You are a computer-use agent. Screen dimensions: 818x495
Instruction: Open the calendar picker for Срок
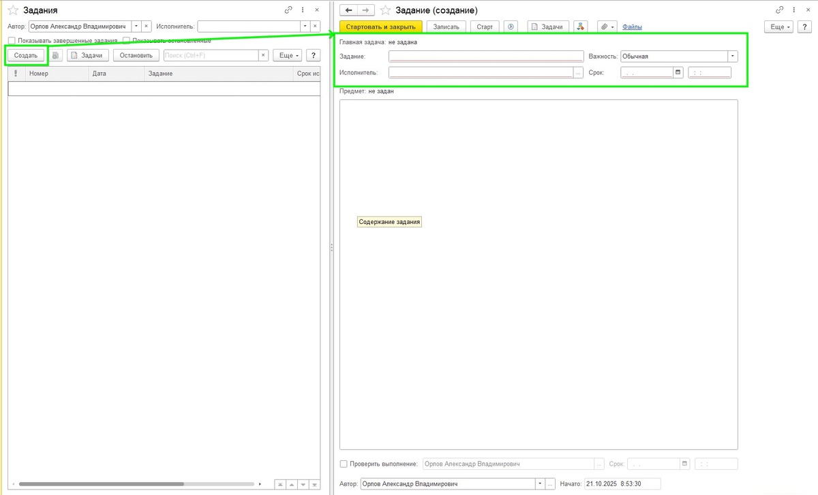pyautogui.click(x=678, y=72)
